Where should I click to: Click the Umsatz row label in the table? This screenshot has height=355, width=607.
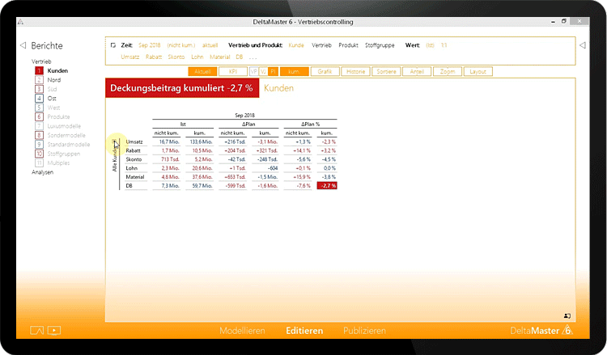click(134, 142)
